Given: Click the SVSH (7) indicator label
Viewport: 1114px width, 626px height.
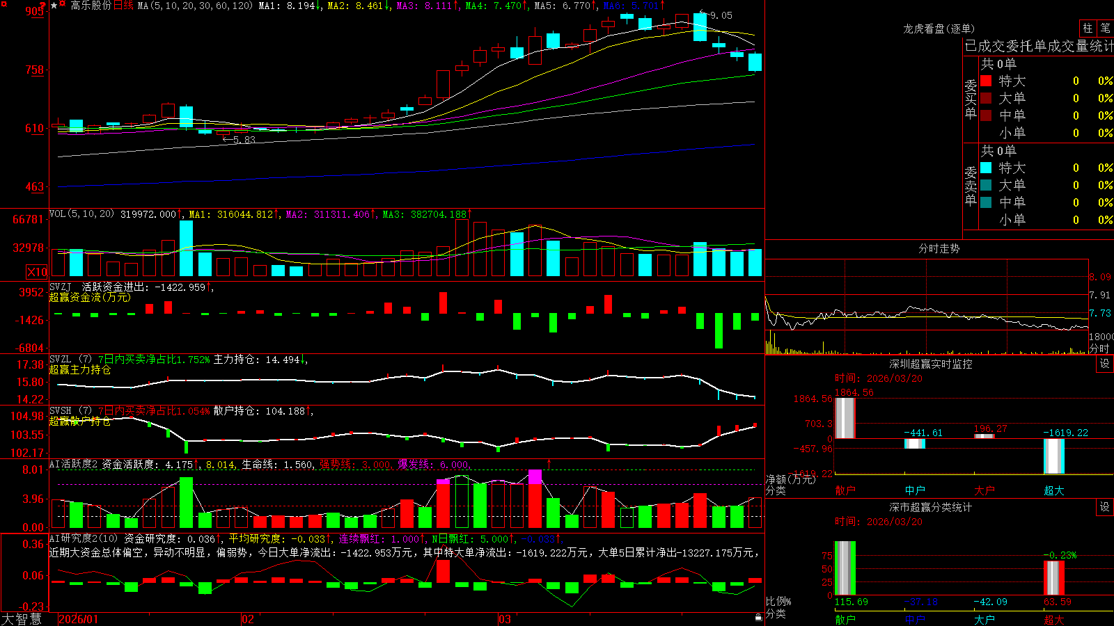Looking at the screenshot, I should 70,411.
